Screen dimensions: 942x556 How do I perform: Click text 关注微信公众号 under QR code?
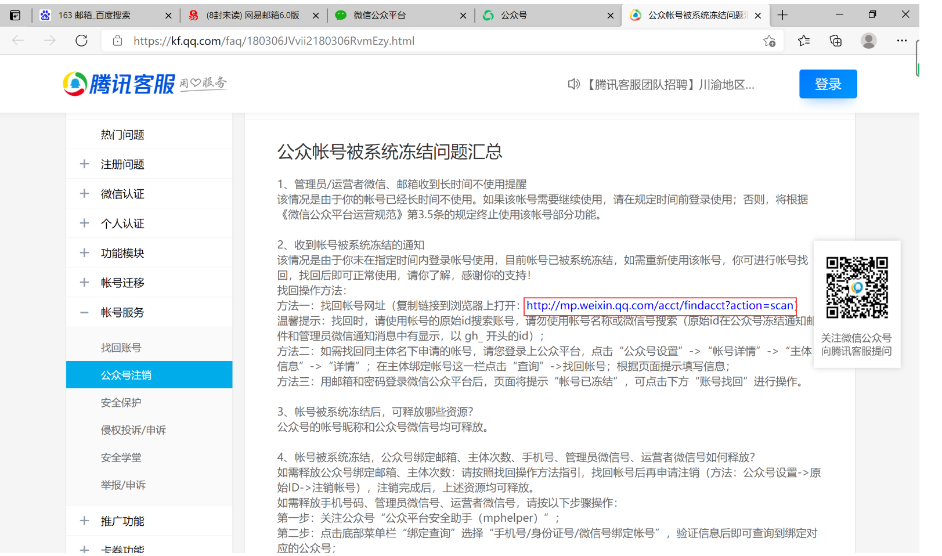click(856, 338)
